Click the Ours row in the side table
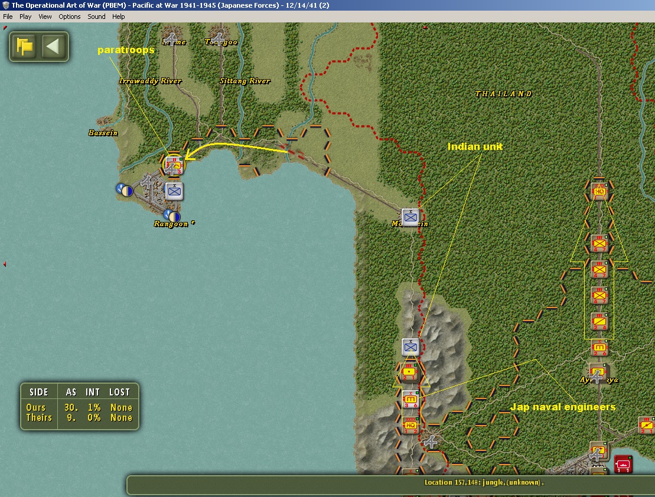Viewport: 655px width, 497px height. (79, 407)
